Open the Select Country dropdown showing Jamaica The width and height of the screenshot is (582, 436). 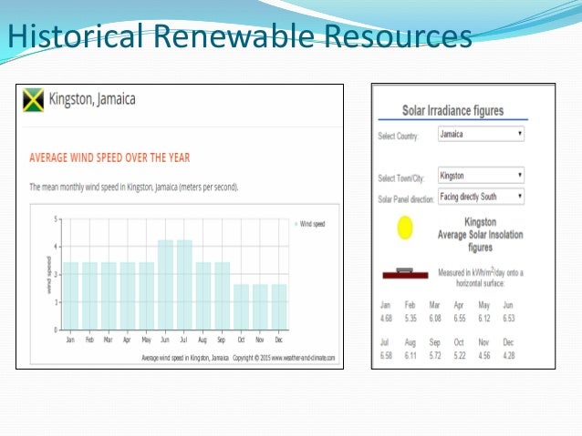(x=481, y=134)
